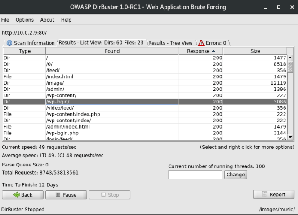The width and height of the screenshot is (298, 215).
Task: Open the Report button
Action: [273, 194]
